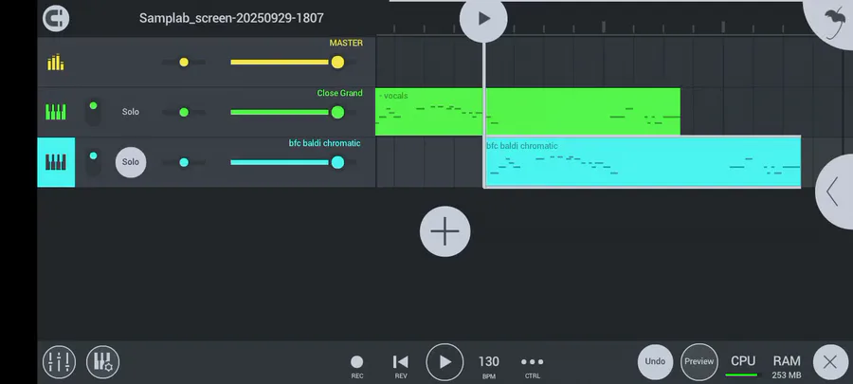Click the Close Grand track label
The width and height of the screenshot is (853, 384).
(x=339, y=93)
